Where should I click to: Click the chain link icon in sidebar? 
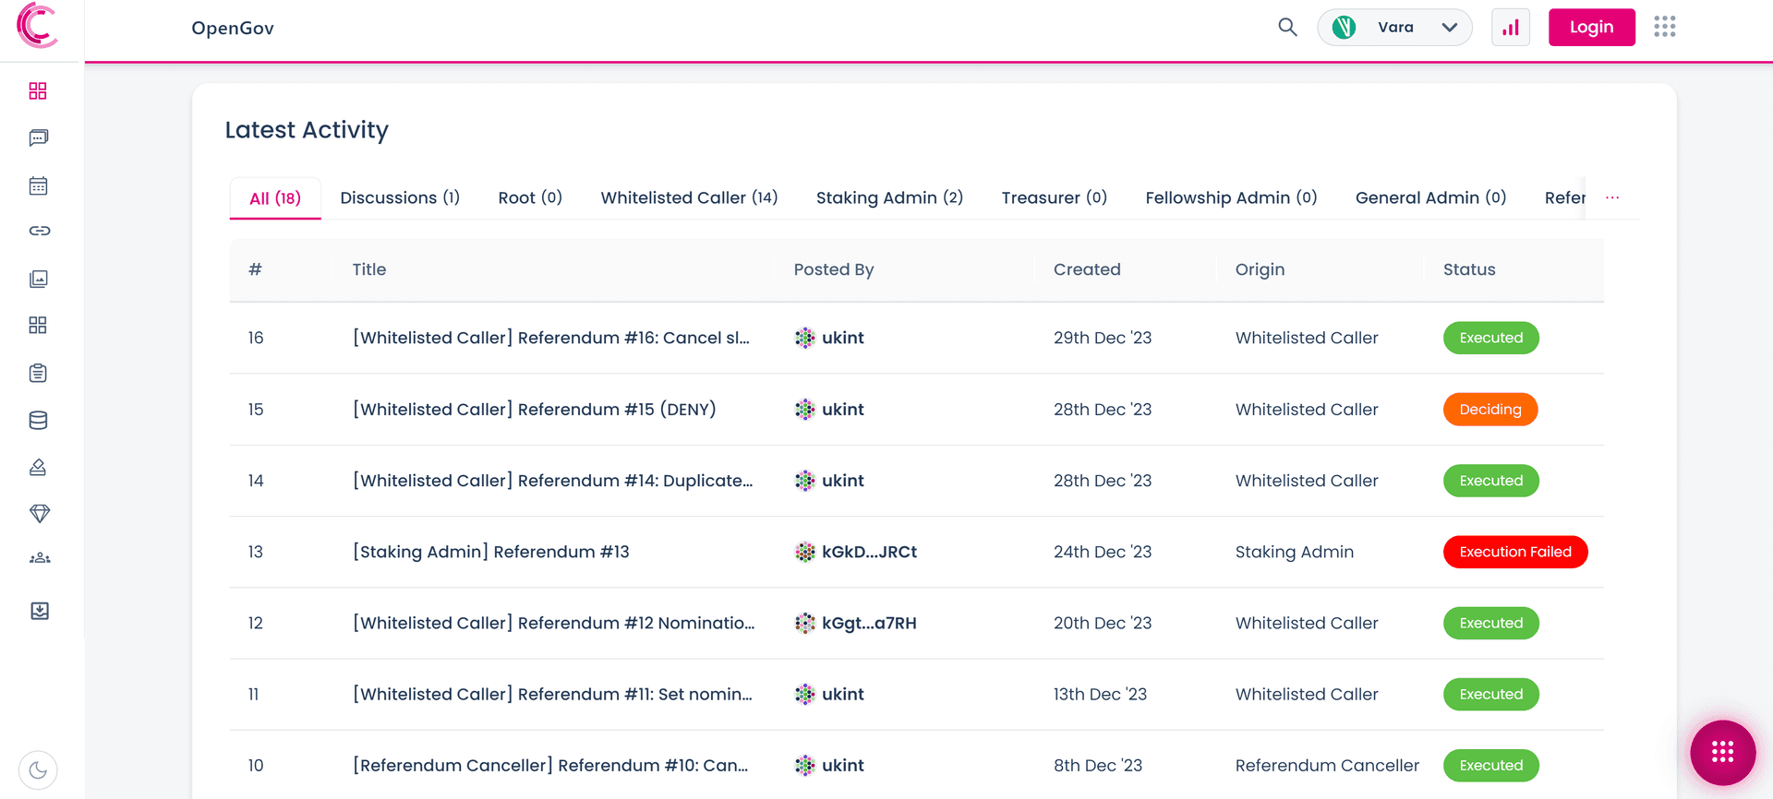tap(39, 231)
